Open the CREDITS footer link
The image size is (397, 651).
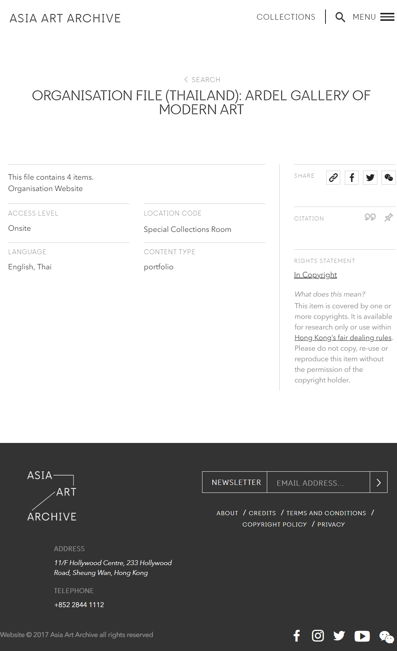pos(262,513)
